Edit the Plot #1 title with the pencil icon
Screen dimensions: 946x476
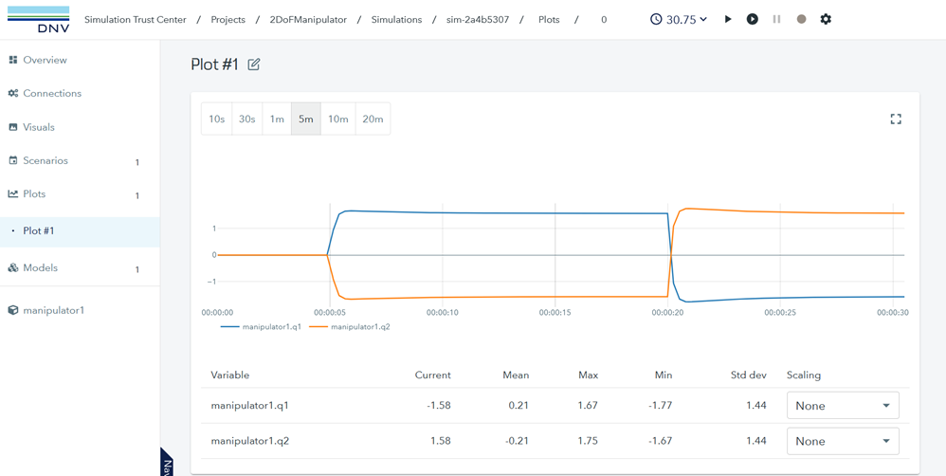pyautogui.click(x=254, y=64)
